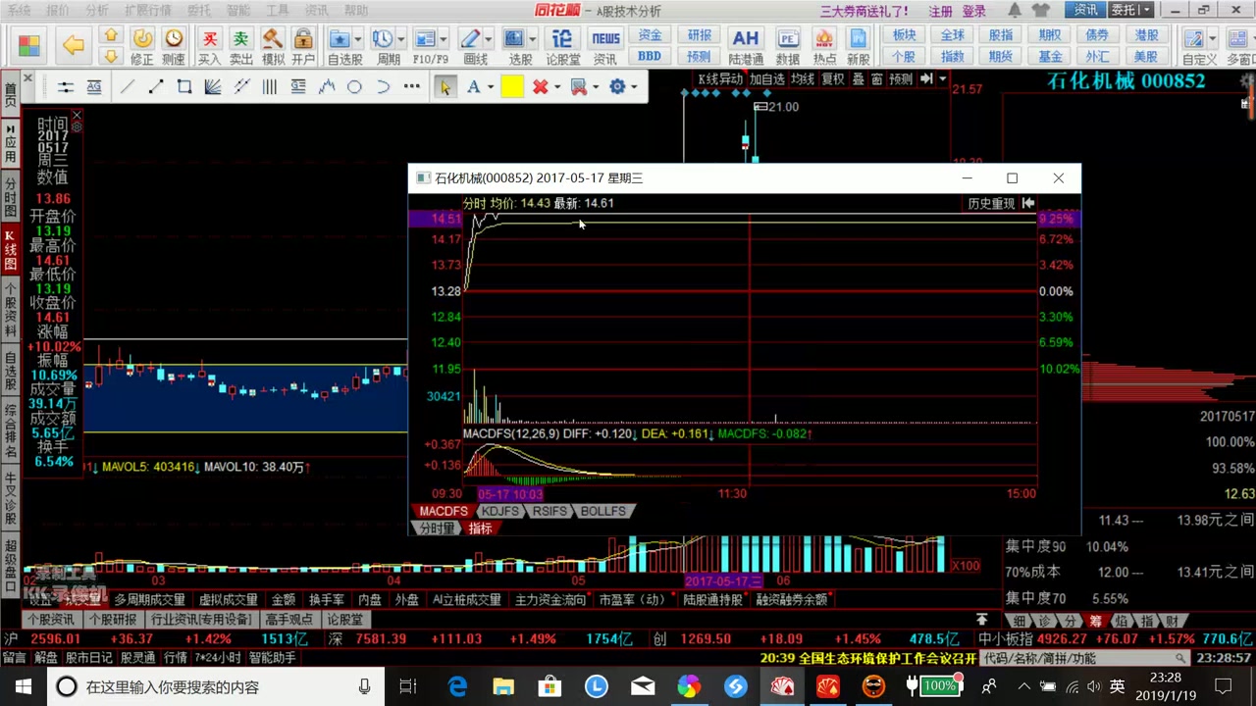Open the text tool A dropdown arrow
Viewport: 1256px width, 706px height.
[489, 87]
